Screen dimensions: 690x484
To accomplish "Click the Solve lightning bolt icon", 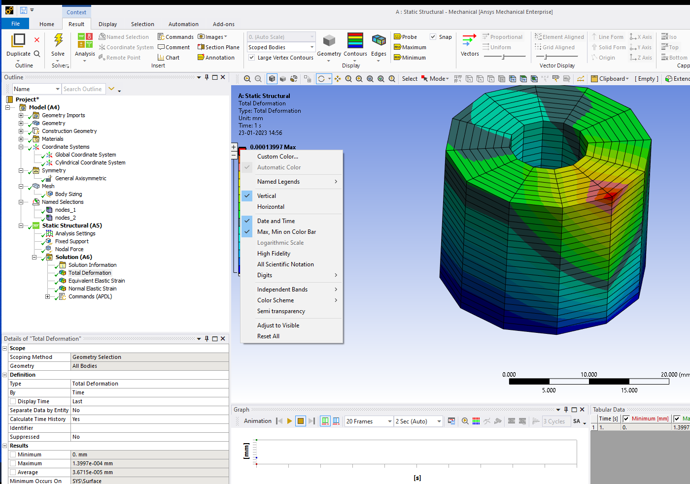I will point(58,40).
